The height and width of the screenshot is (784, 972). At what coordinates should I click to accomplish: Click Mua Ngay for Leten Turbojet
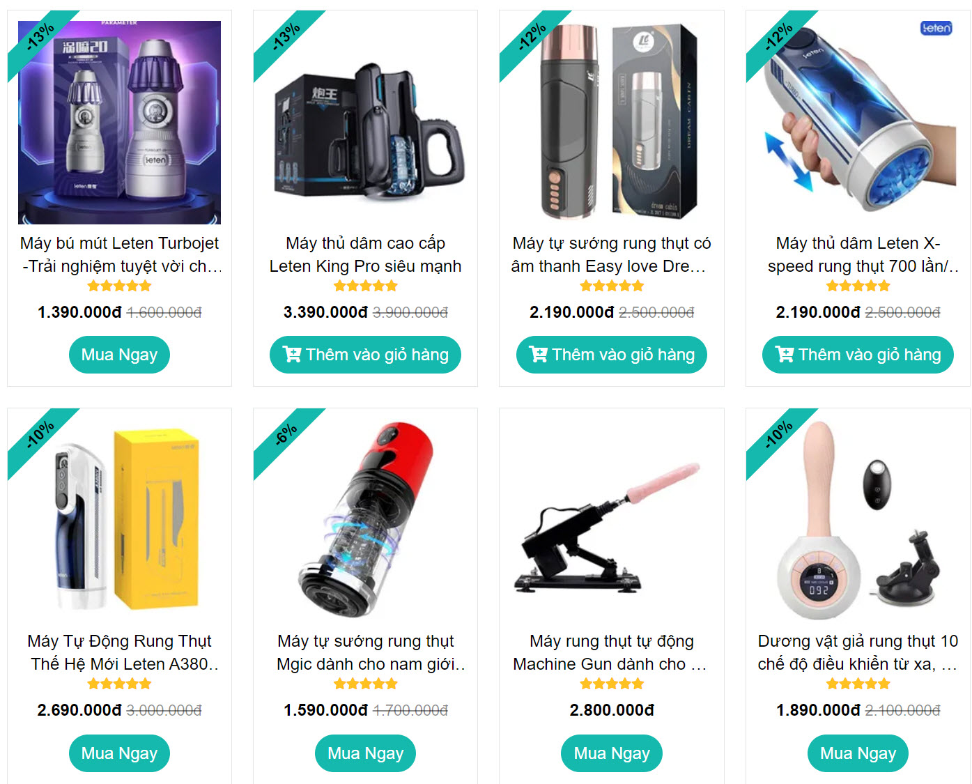pyautogui.click(x=119, y=355)
